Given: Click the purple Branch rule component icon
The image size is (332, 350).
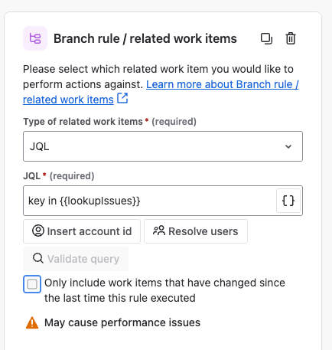Looking at the screenshot, I should tap(35, 38).
